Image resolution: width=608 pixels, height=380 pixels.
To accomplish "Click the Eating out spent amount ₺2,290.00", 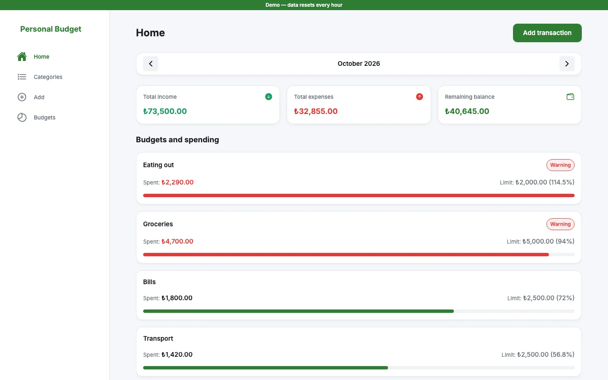I will coord(177,182).
